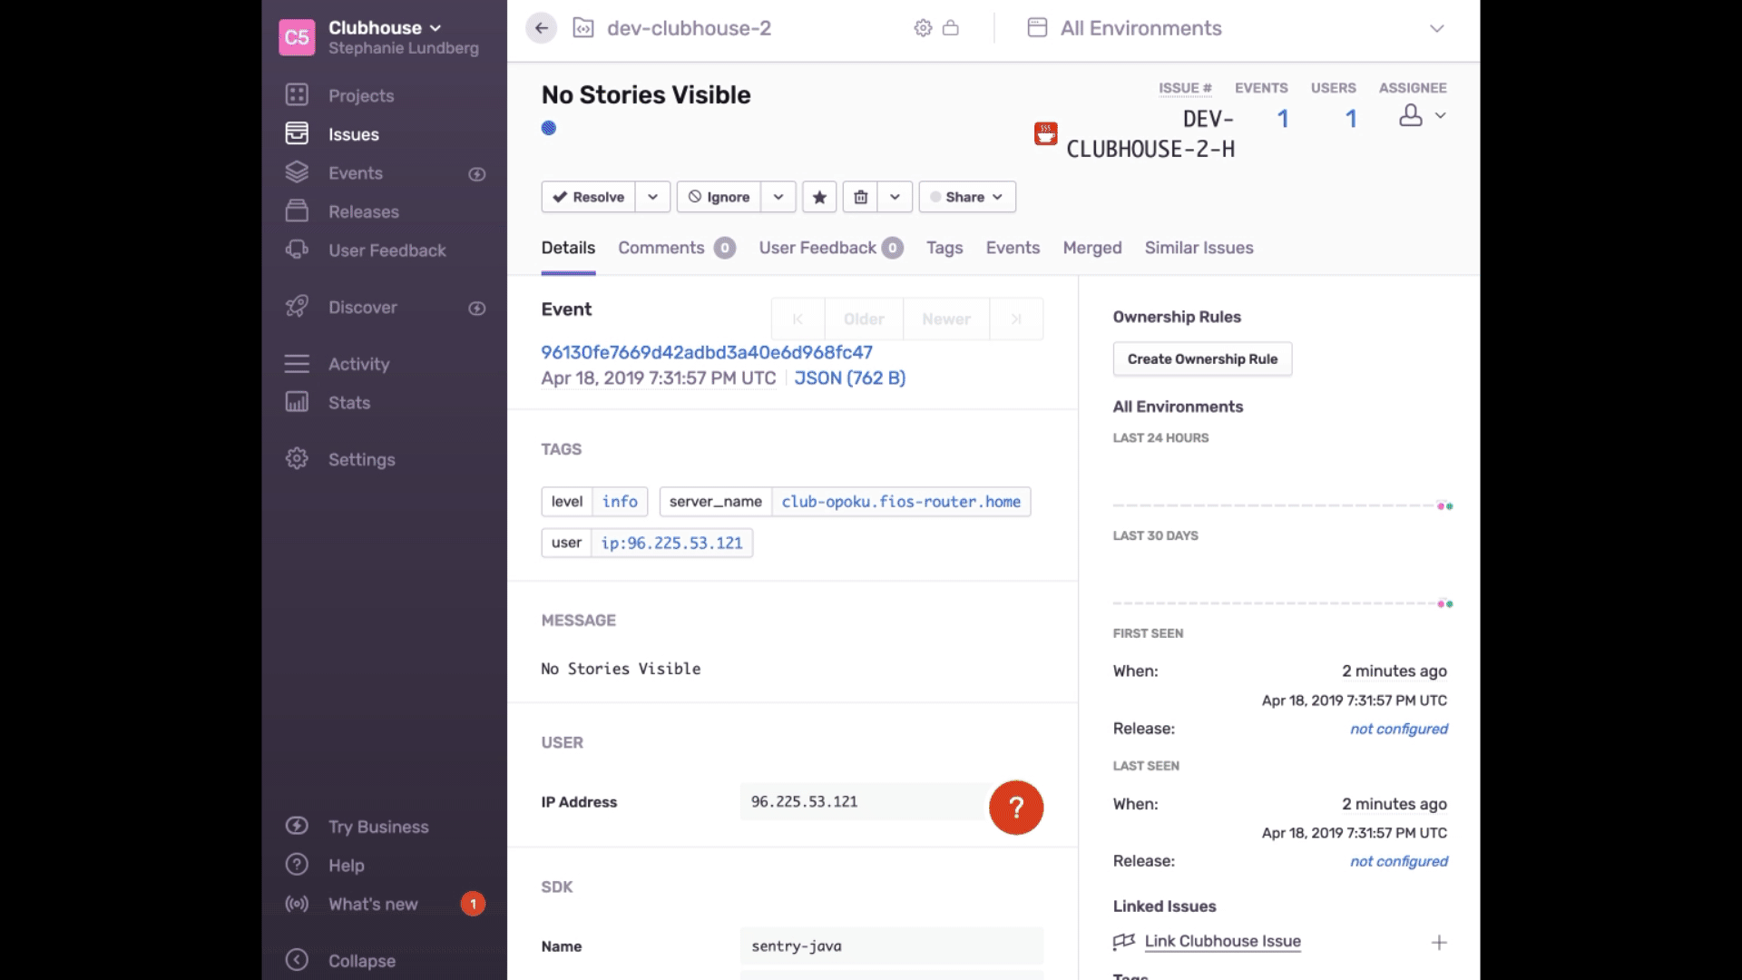Click Create Ownership Rule button
1742x980 pixels.
coord(1202,359)
